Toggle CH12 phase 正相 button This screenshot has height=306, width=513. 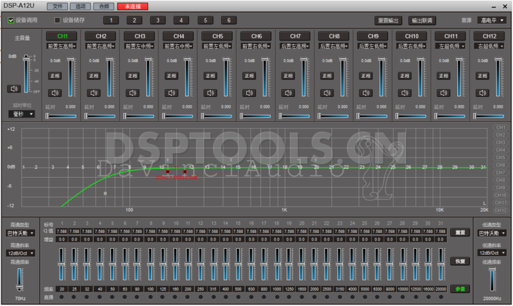483,76
